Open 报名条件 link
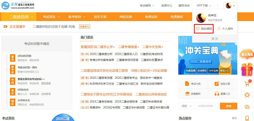254x121 pixels. [22, 60]
